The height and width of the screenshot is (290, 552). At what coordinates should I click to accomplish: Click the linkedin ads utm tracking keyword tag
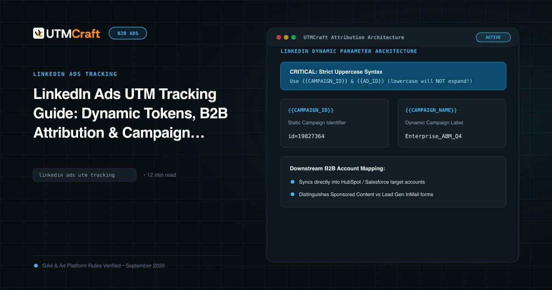pos(85,175)
